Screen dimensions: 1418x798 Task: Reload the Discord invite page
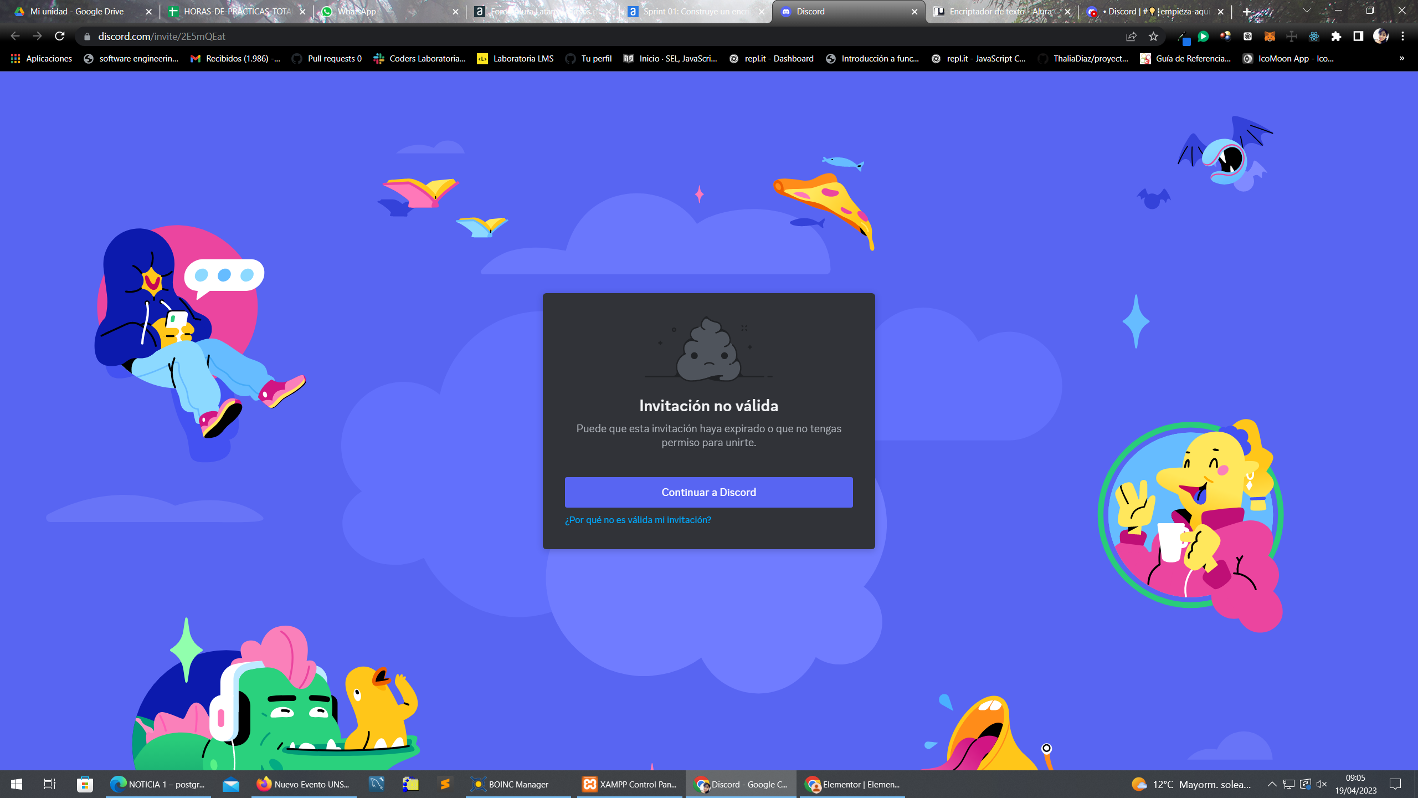click(x=60, y=37)
